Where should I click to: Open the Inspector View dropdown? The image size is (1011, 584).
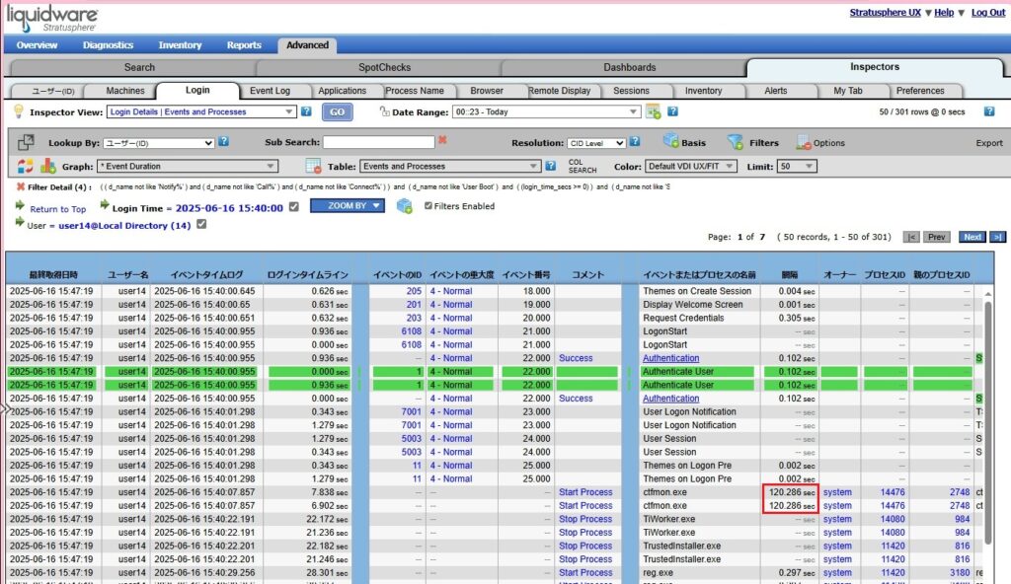[201, 111]
